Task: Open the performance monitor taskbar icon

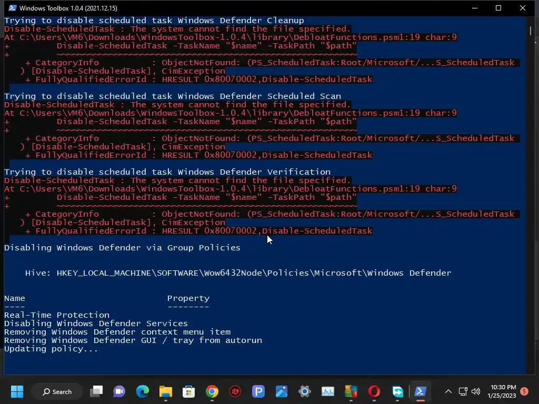Action: (327, 391)
